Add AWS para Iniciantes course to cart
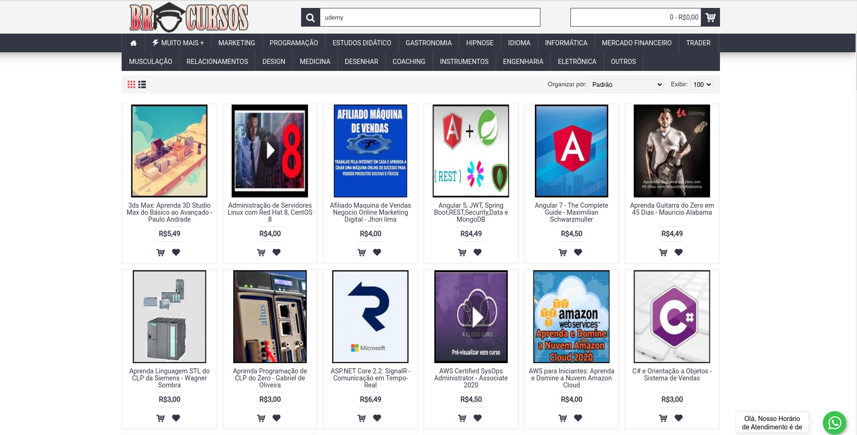The height and width of the screenshot is (435, 857). coord(563,418)
